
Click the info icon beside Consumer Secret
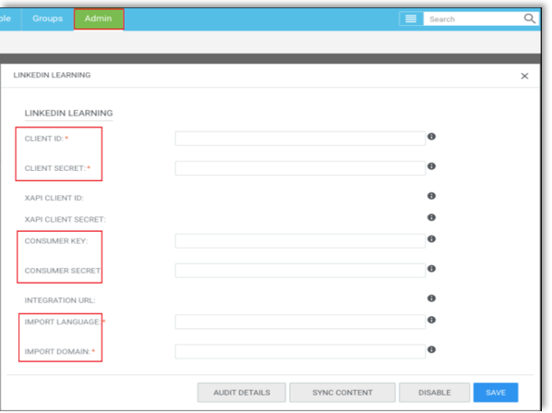click(431, 269)
